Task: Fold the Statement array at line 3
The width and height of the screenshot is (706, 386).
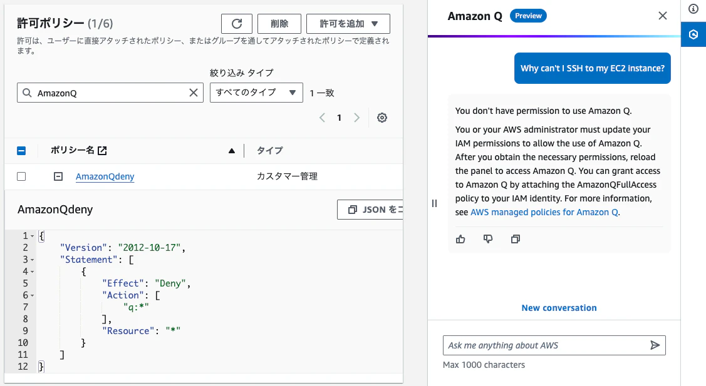Action: click(33, 260)
